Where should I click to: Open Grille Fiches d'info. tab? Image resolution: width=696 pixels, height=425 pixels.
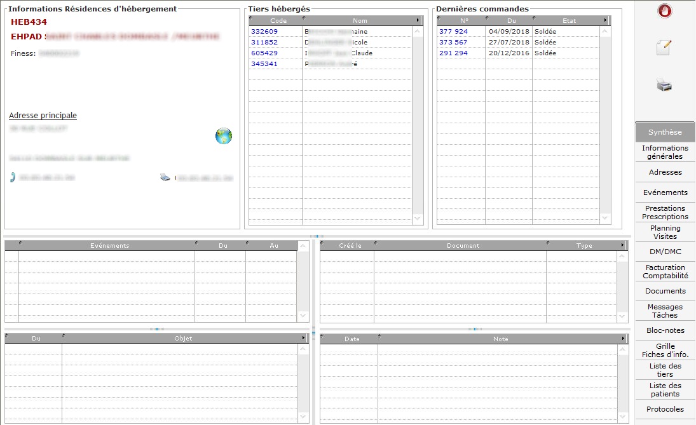(x=665, y=350)
